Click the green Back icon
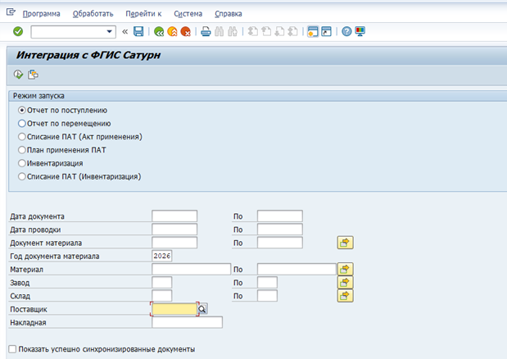Screen dimensions: 507x359 159,31
